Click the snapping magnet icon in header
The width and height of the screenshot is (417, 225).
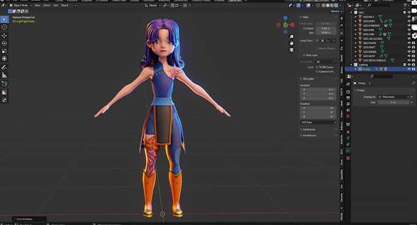(x=173, y=6)
